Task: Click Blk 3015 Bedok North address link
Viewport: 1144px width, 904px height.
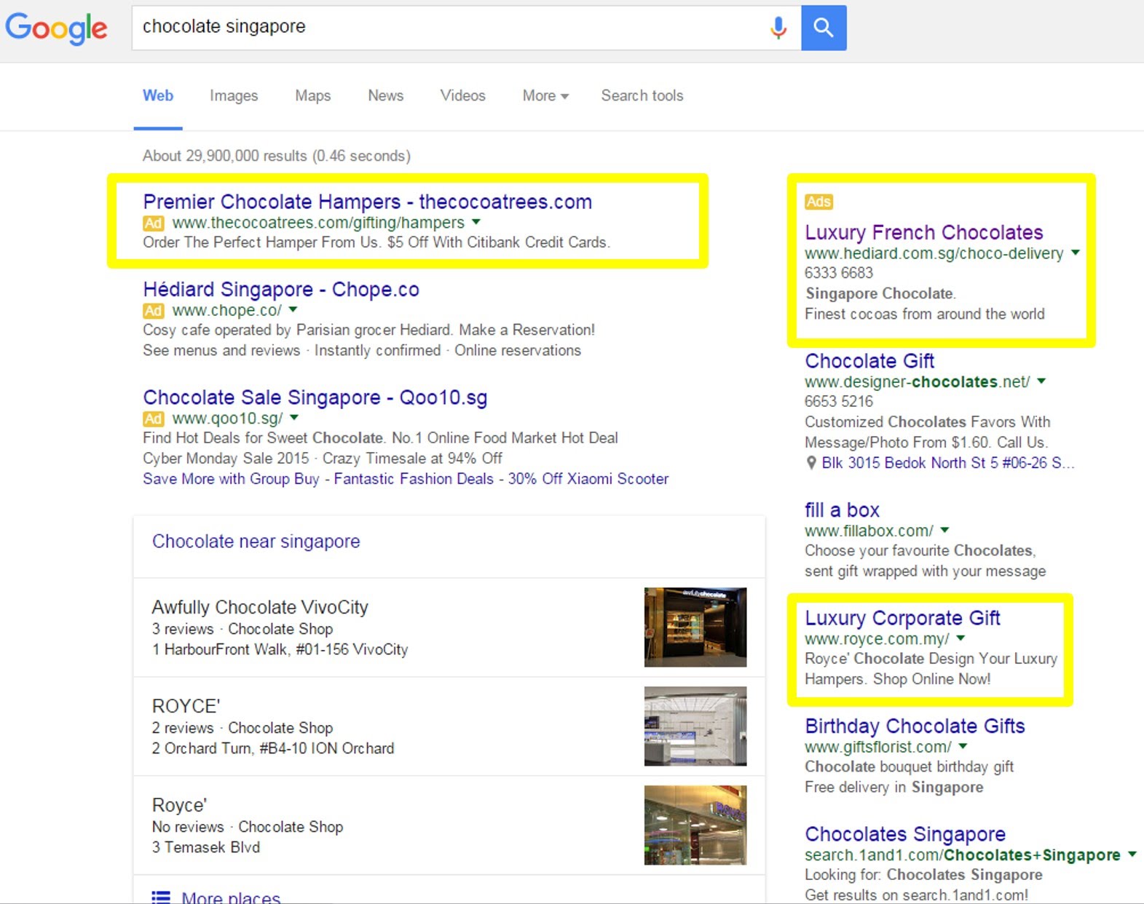Action: [x=948, y=463]
